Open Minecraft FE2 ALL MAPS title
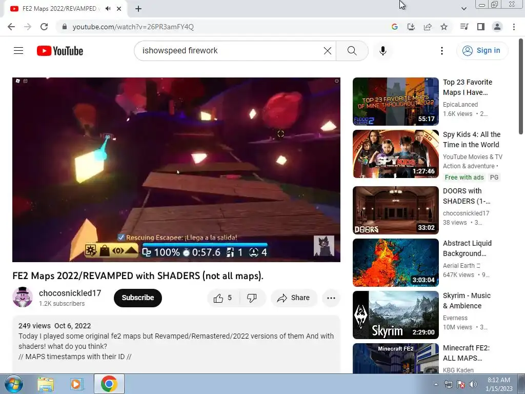525x394 pixels. [466, 353]
